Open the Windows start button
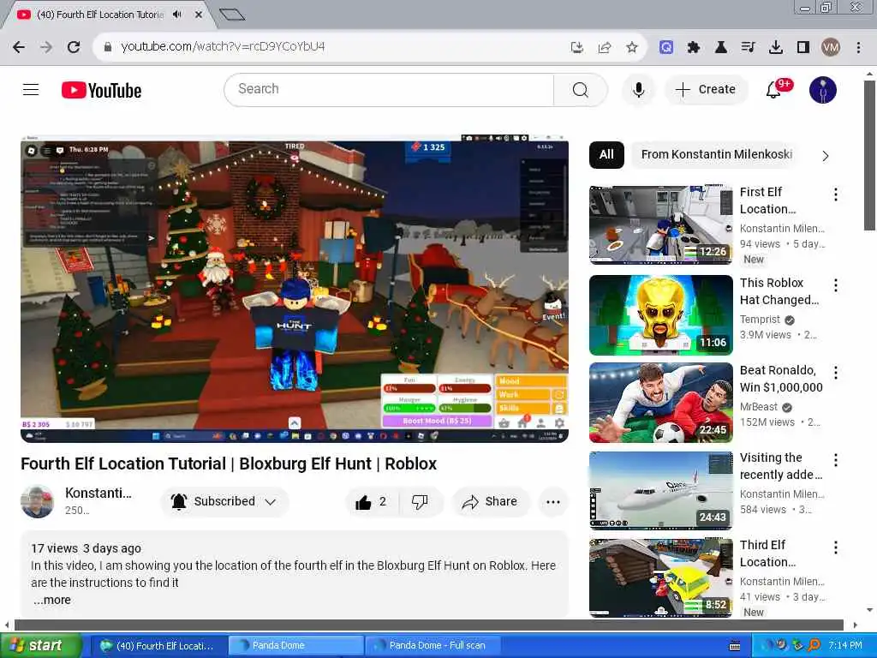The width and height of the screenshot is (877, 658). pyautogui.click(x=39, y=646)
